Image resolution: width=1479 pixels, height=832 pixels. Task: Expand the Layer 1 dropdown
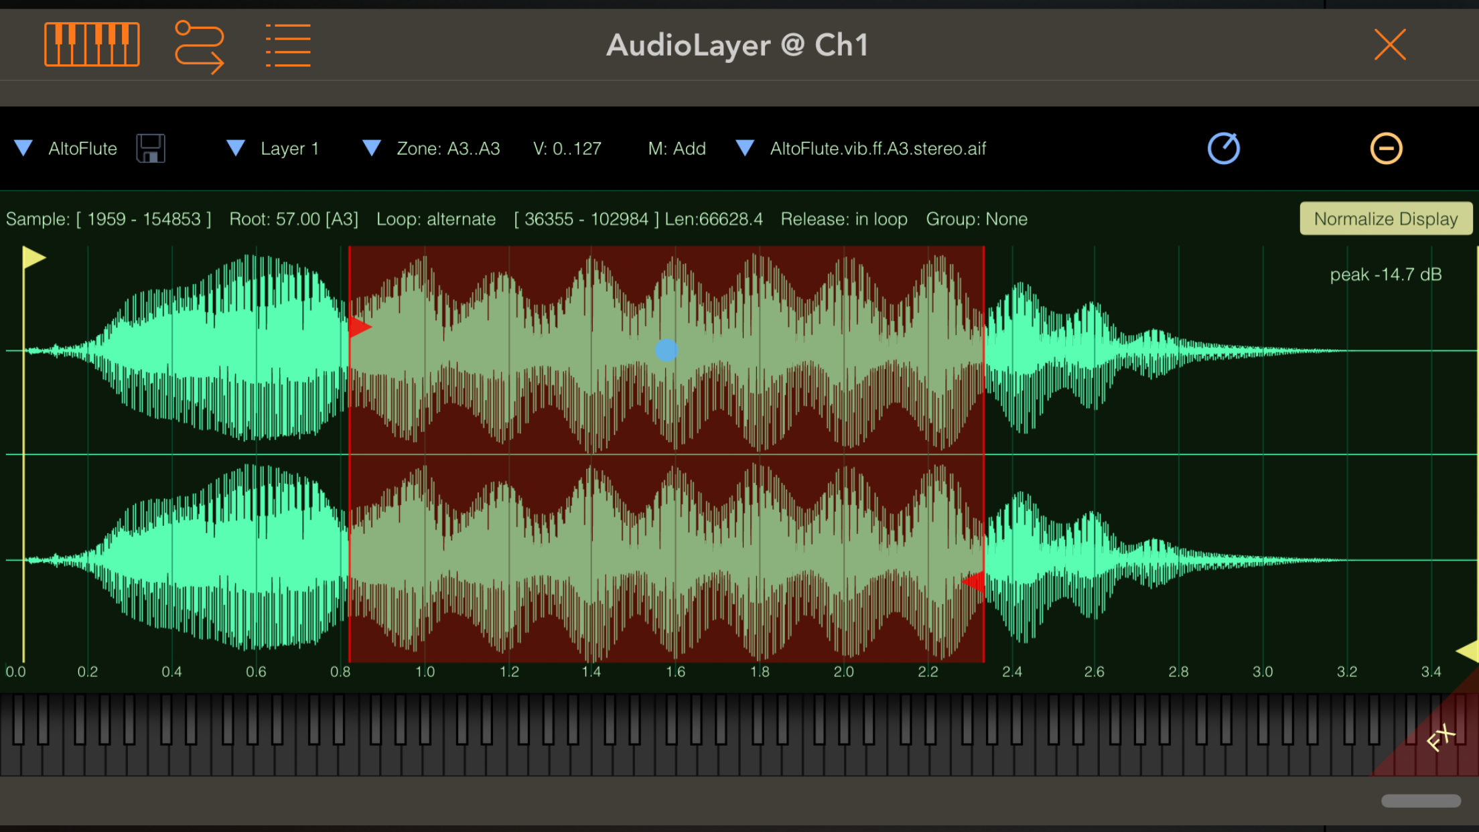[x=236, y=148]
